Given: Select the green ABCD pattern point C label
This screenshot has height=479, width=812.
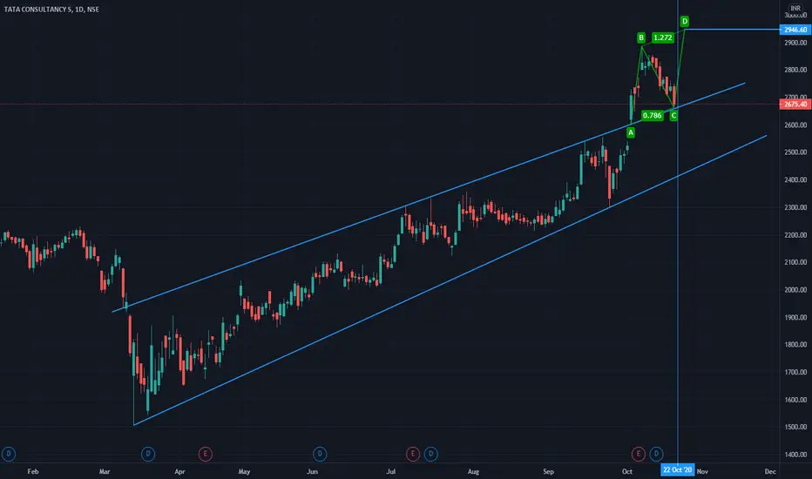Looking at the screenshot, I should [673, 116].
